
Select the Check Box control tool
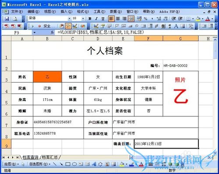tap(117, 26)
